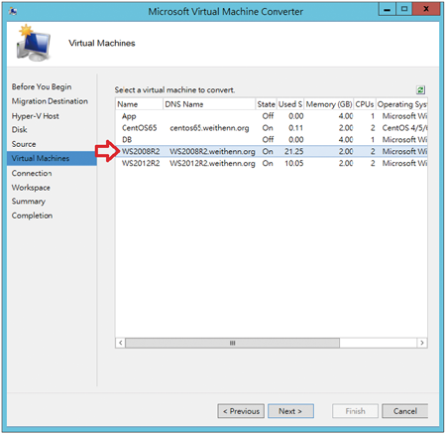Click the horizontal scrollbar thumb

(232, 343)
